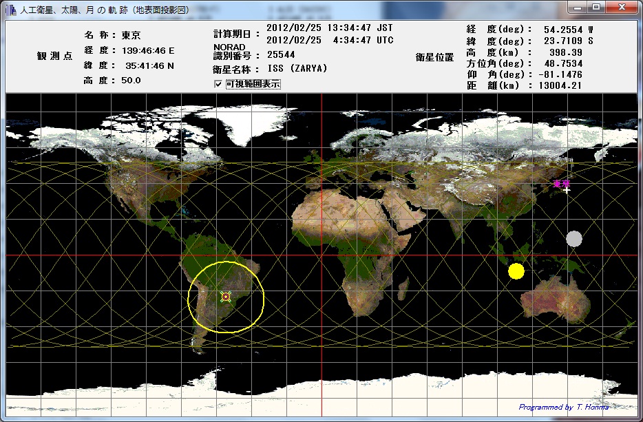643x422 pixels.
Task: Click the observer altitude value 50.0
Action: click(131, 81)
